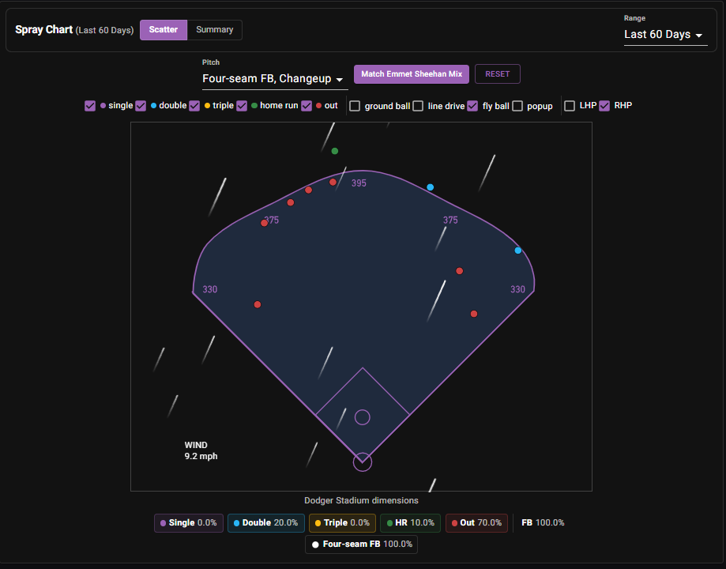Screen dimensions: 726x569
Task: Click the Four-seam FB 100.0% chip
Action: pyautogui.click(x=362, y=544)
